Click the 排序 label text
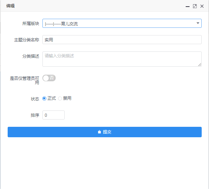This screenshot has width=209, height=189. (x=35, y=115)
